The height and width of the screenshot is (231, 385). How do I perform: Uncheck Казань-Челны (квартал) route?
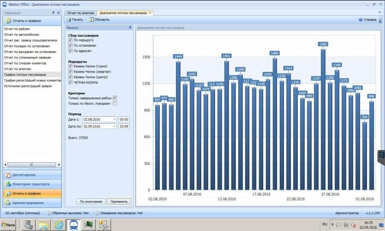point(70,71)
